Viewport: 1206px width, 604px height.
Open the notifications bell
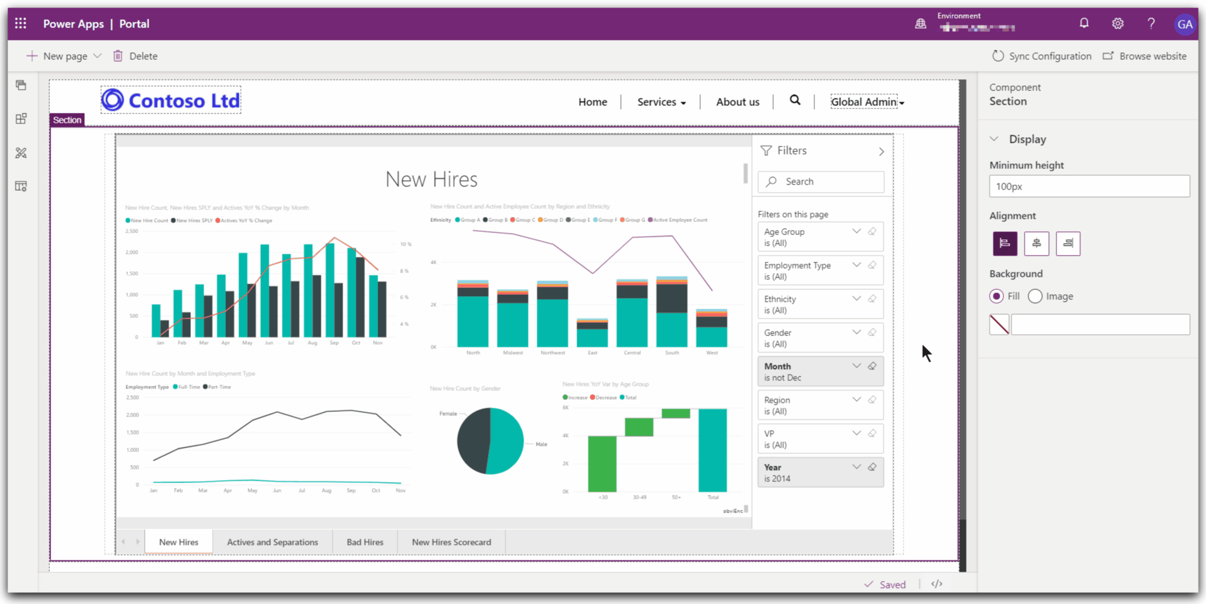click(1084, 24)
